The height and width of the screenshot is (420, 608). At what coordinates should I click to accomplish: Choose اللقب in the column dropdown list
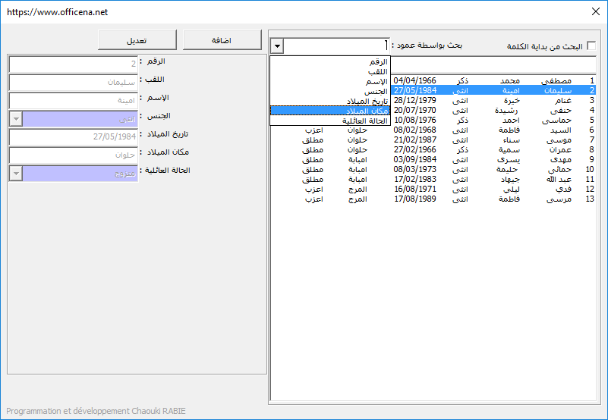click(x=330, y=71)
